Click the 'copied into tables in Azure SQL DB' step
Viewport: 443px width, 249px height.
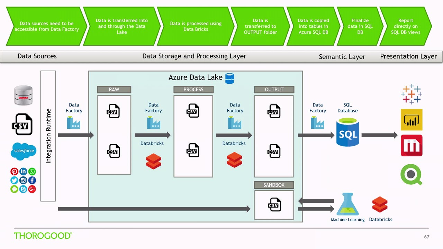point(313,26)
